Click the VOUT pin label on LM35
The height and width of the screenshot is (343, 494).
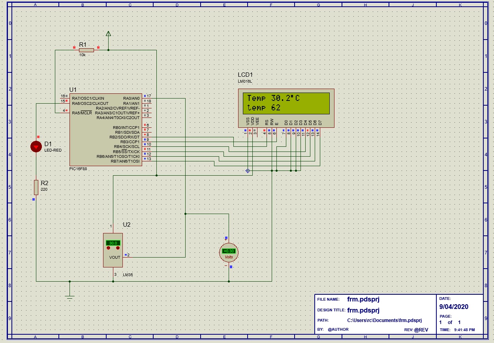pos(115,257)
